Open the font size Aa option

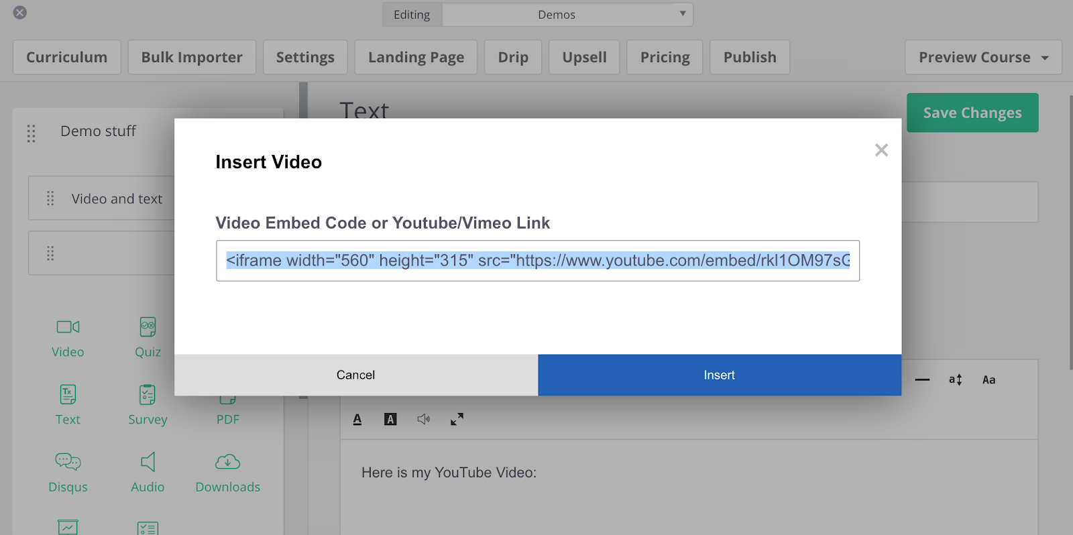(989, 379)
